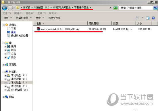Select 下载保存目录 in address path
158x111 pixels.
pyautogui.click(x=81, y=7)
